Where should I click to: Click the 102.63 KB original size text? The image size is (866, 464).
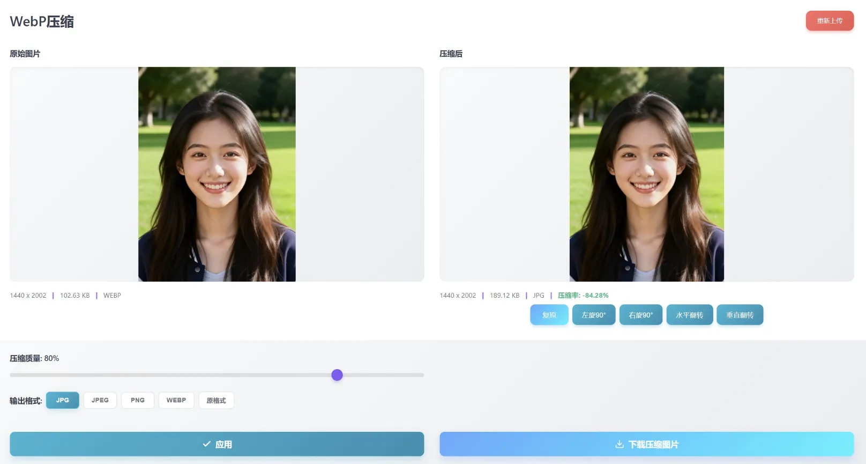click(75, 296)
